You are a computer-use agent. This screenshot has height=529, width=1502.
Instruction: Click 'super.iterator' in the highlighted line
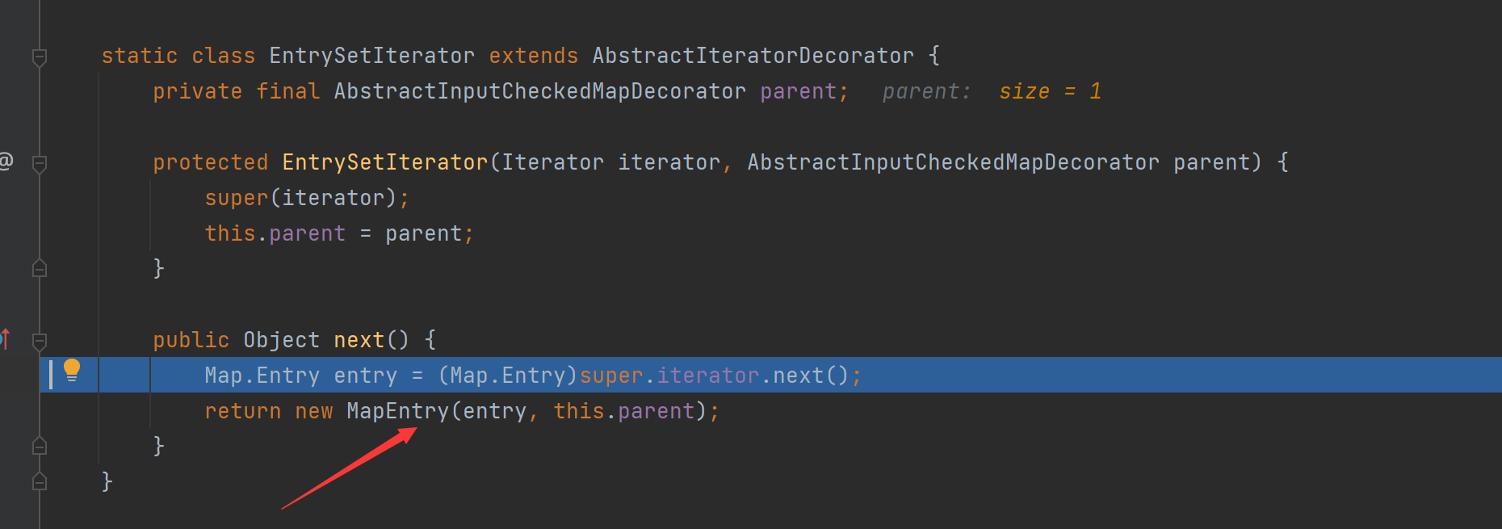coord(669,376)
